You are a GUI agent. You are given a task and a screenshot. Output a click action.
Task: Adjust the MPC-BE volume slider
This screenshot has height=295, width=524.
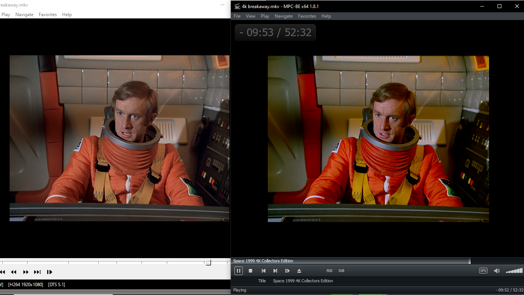pyautogui.click(x=514, y=271)
